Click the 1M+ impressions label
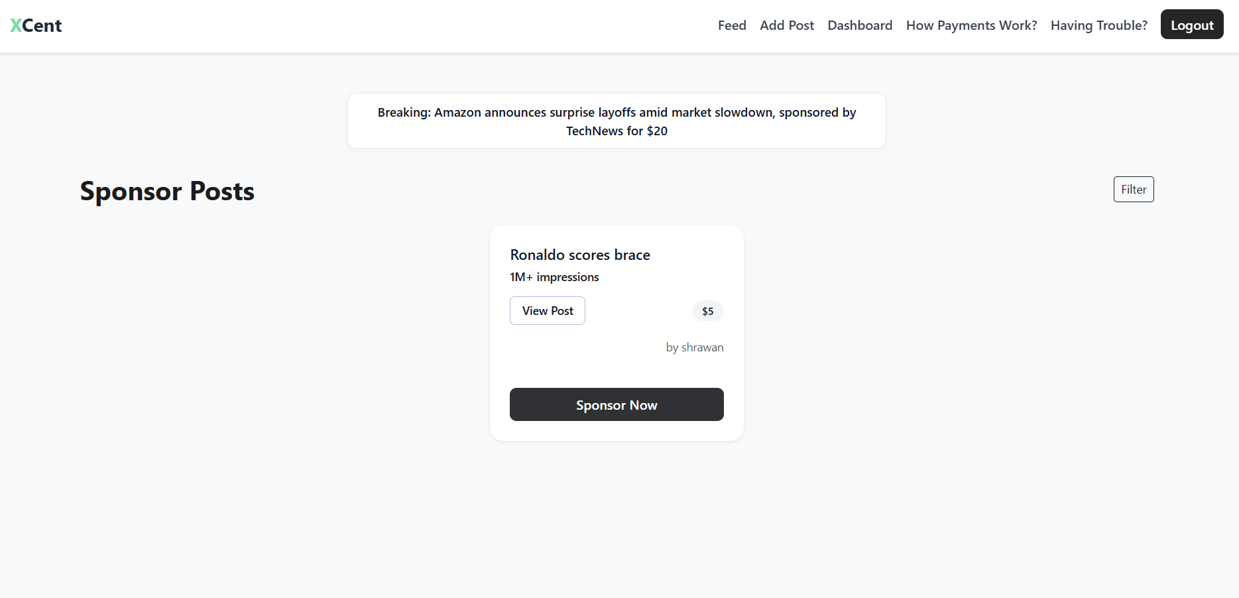The image size is (1239, 598). pos(554,277)
